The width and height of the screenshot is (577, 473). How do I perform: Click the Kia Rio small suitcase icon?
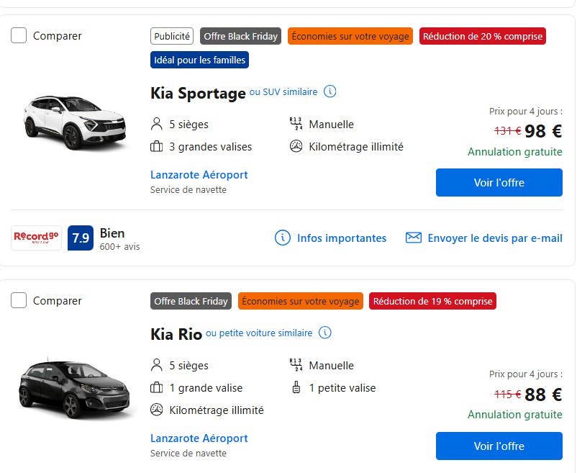296,388
